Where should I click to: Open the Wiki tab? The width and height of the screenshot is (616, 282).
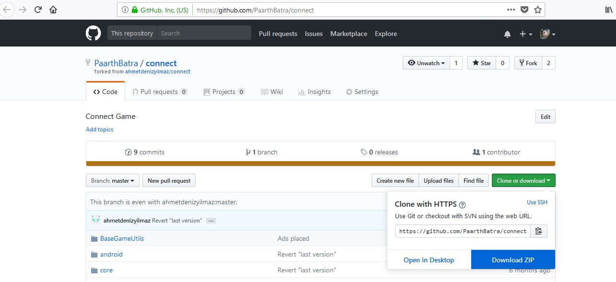[x=272, y=92]
